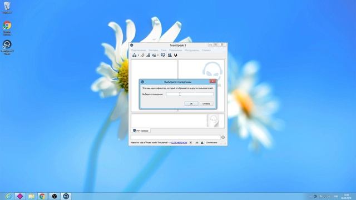Open File Explorer from the taskbar
The width and height of the screenshot is (356, 200).
[31, 196]
